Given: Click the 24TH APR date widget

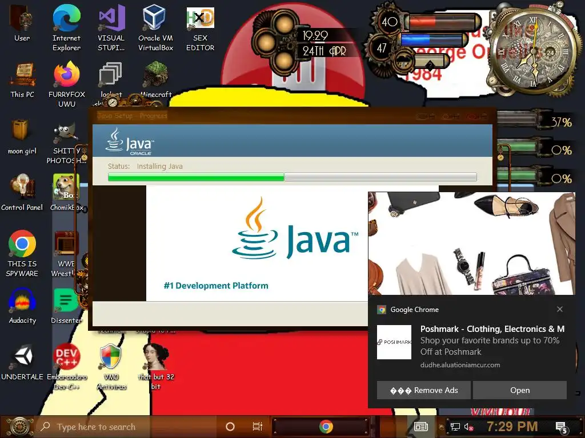Looking at the screenshot, I should pyautogui.click(x=324, y=51).
